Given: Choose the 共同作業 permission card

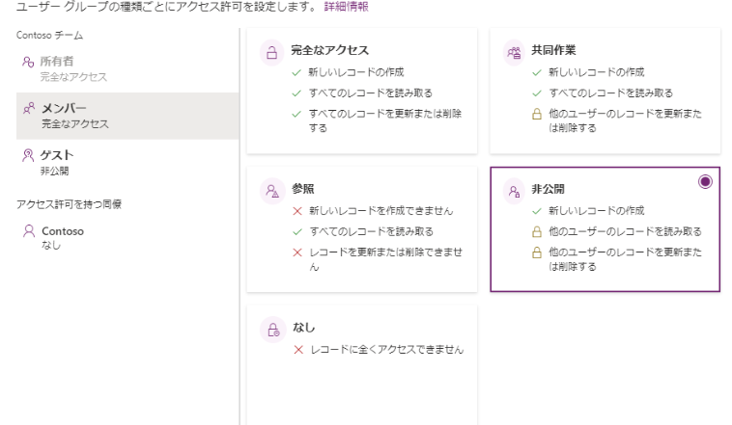Looking at the screenshot, I should click(x=605, y=91).
